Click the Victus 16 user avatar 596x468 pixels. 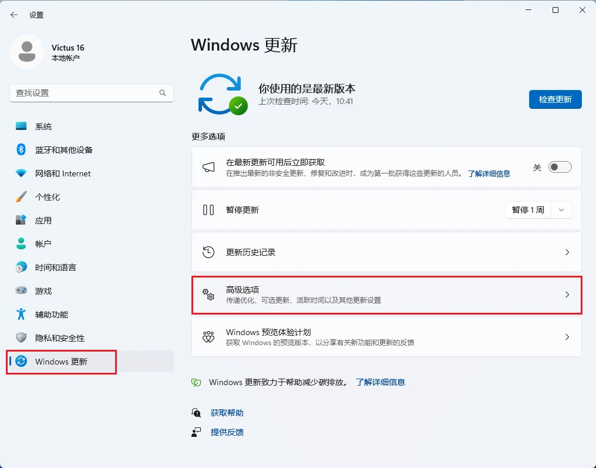[x=27, y=52]
